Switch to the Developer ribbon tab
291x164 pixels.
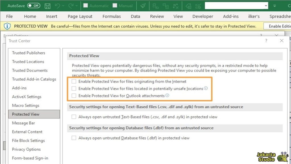[x=203, y=16]
